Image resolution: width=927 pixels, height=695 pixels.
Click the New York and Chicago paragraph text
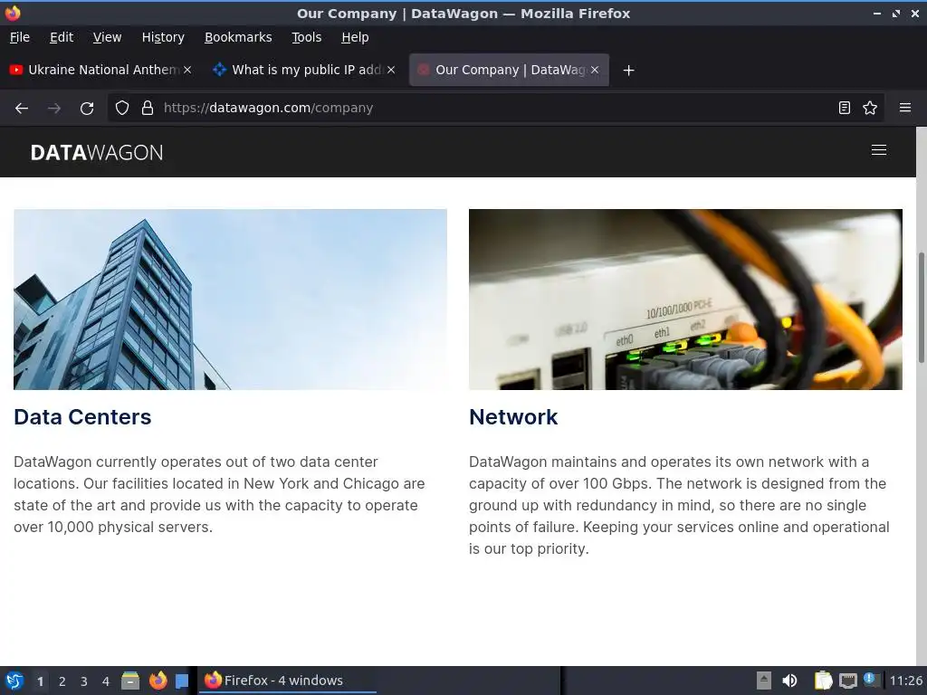pyautogui.click(x=219, y=494)
